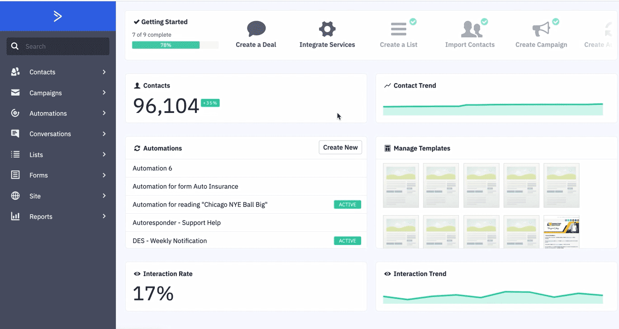The width and height of the screenshot is (619, 329).
Task: Click the Site globe icon in the sidebar
Action: (15, 196)
